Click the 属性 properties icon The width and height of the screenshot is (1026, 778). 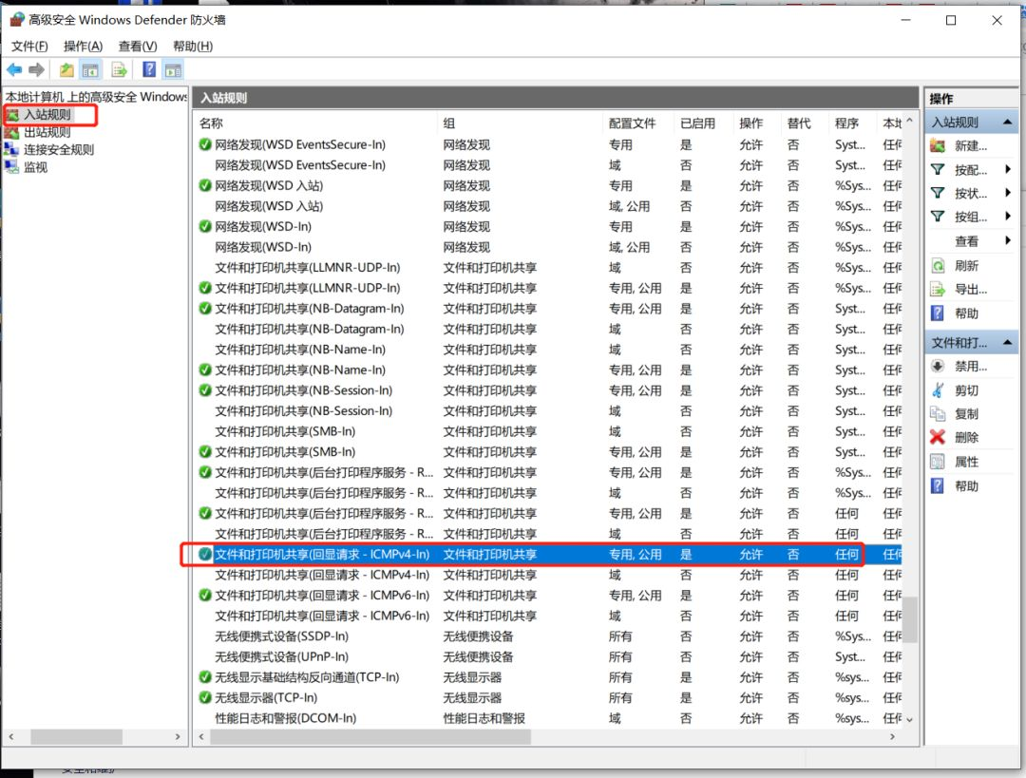938,462
